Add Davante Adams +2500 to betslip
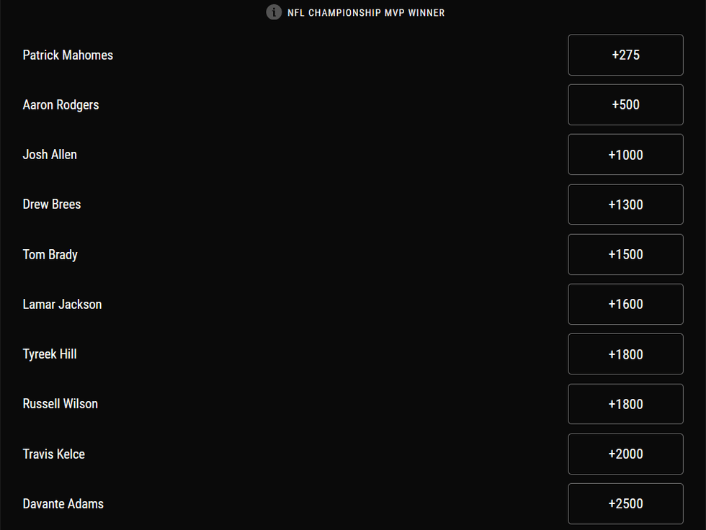The image size is (706, 530). click(625, 503)
